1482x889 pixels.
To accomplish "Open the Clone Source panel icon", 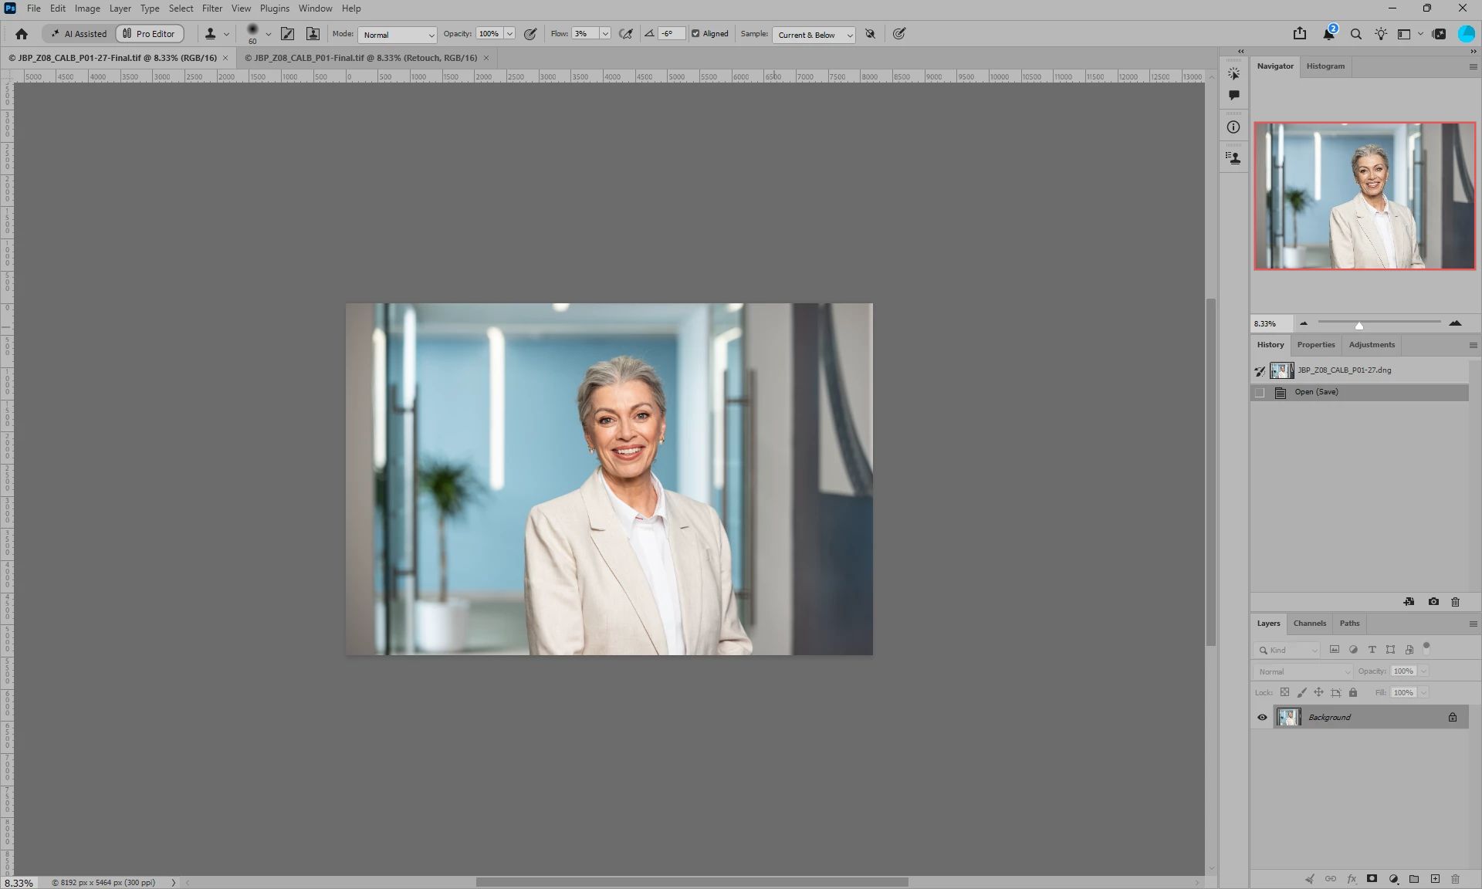I will (x=313, y=34).
